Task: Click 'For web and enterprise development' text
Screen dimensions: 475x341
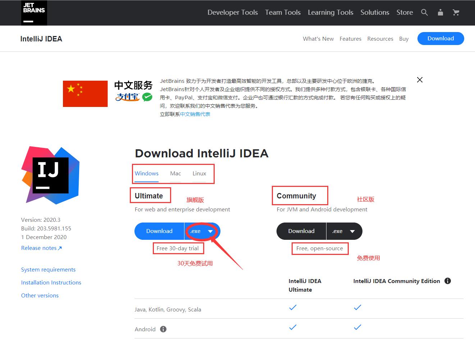Action: click(x=182, y=210)
